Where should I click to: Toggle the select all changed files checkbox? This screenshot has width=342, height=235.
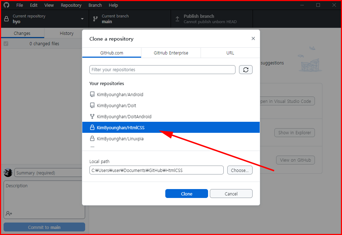pyautogui.click(x=6, y=43)
